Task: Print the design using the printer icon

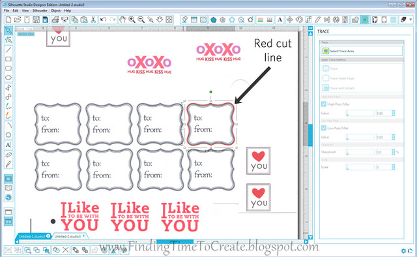Action: [55, 20]
